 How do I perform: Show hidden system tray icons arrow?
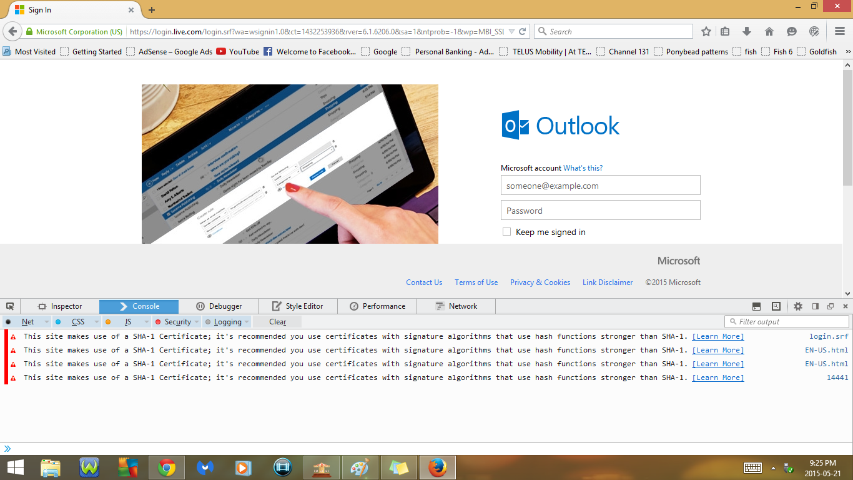click(773, 467)
